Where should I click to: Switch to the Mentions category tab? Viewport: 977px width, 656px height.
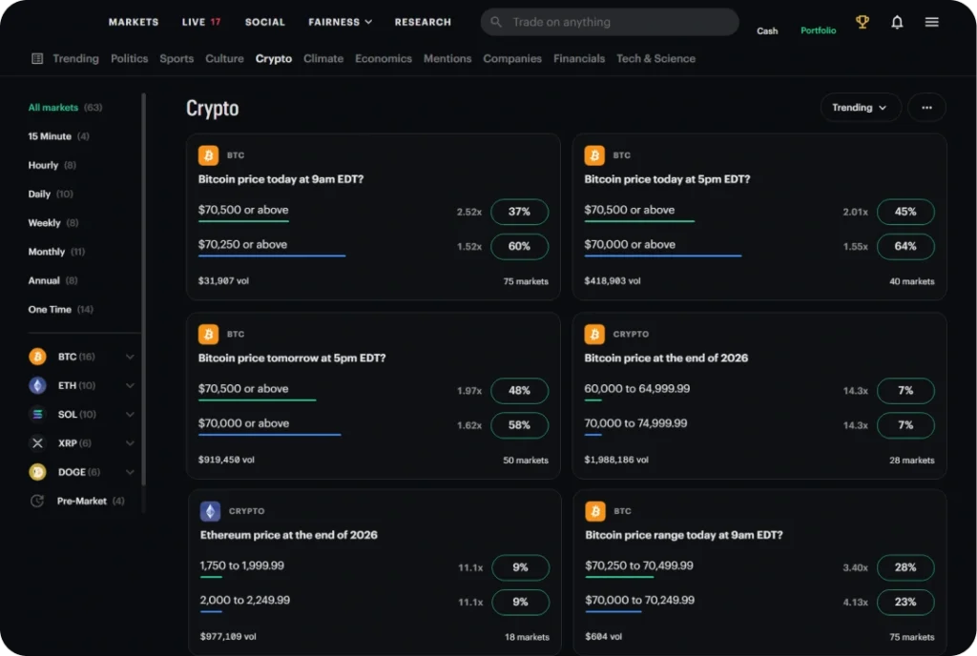[447, 58]
